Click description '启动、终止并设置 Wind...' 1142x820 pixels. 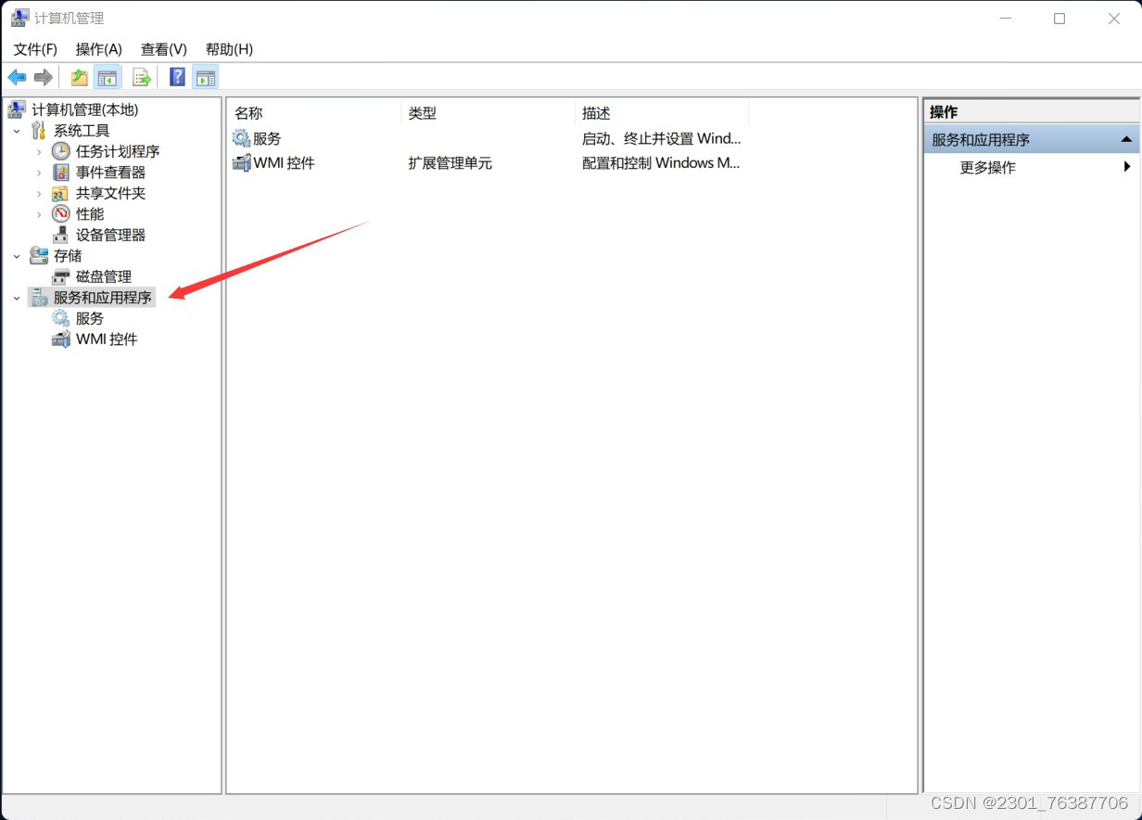pyautogui.click(x=662, y=139)
